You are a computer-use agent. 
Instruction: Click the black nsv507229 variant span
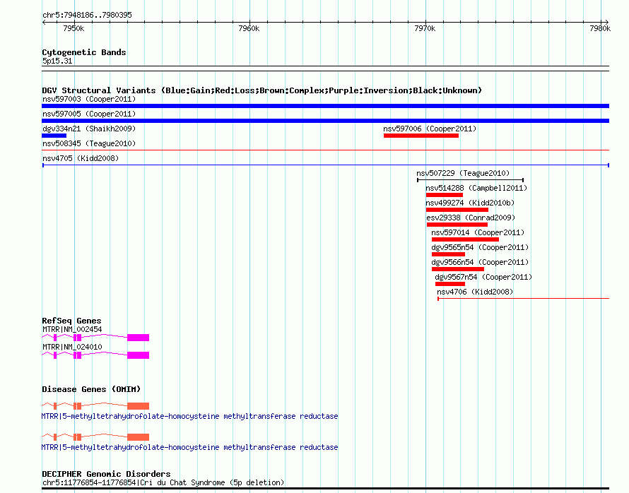[470, 180]
